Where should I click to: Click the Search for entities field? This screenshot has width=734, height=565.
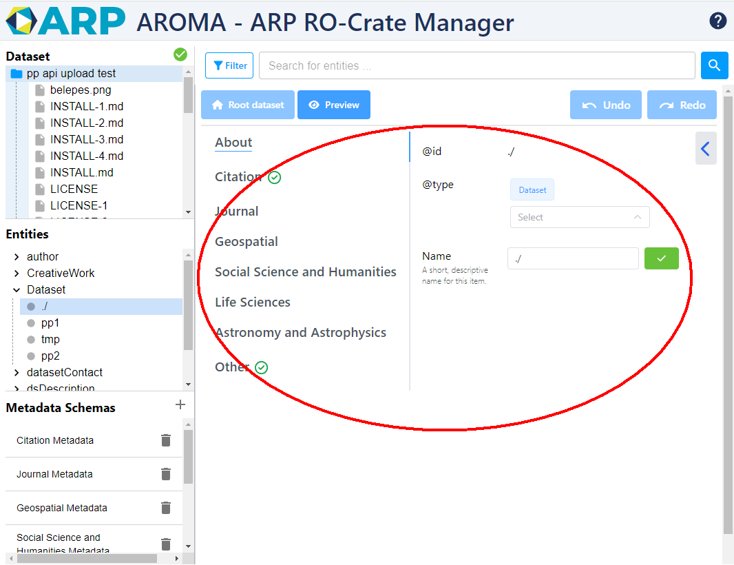tap(476, 65)
